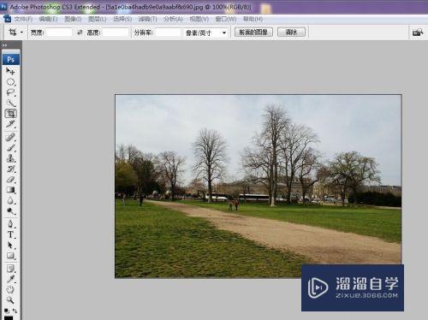This screenshot has height=320, width=428.
Task: Select the Blur tool
Action: [10, 200]
